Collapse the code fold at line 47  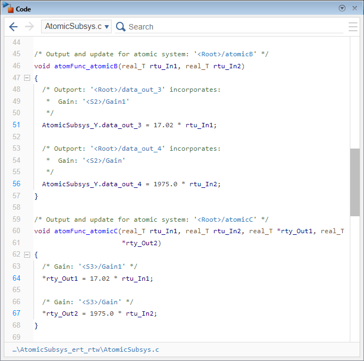(27, 78)
